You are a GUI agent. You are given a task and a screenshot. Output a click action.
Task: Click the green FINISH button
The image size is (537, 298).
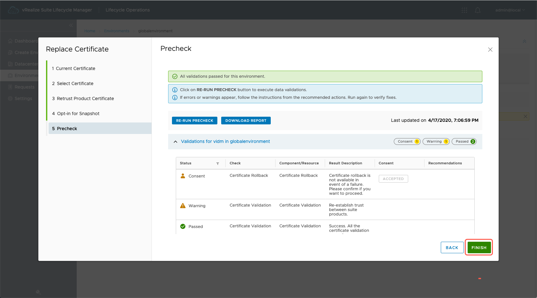(479, 247)
